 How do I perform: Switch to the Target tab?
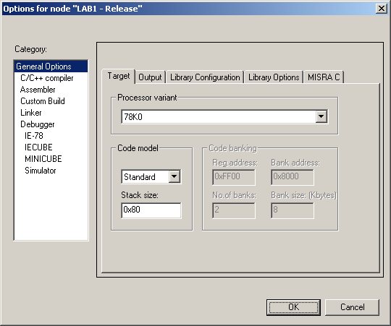tap(119, 76)
